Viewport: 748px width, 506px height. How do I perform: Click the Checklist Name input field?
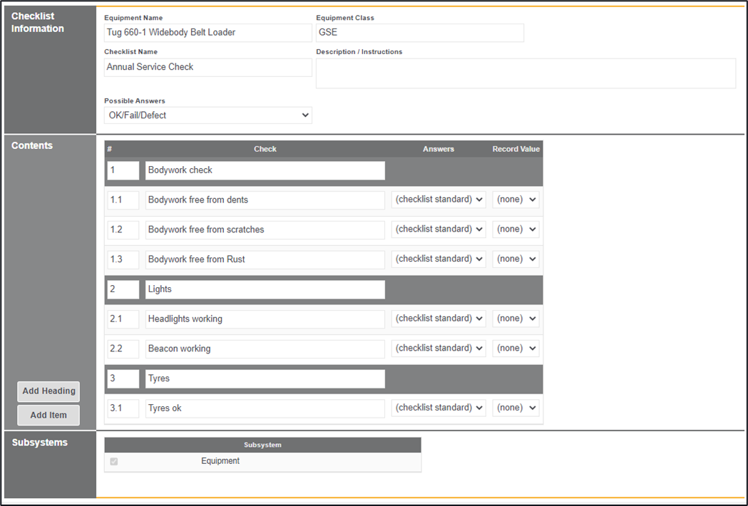coord(208,67)
